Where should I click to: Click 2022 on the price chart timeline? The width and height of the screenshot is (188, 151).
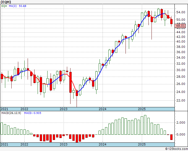pyautogui.click(x=24, y=109)
